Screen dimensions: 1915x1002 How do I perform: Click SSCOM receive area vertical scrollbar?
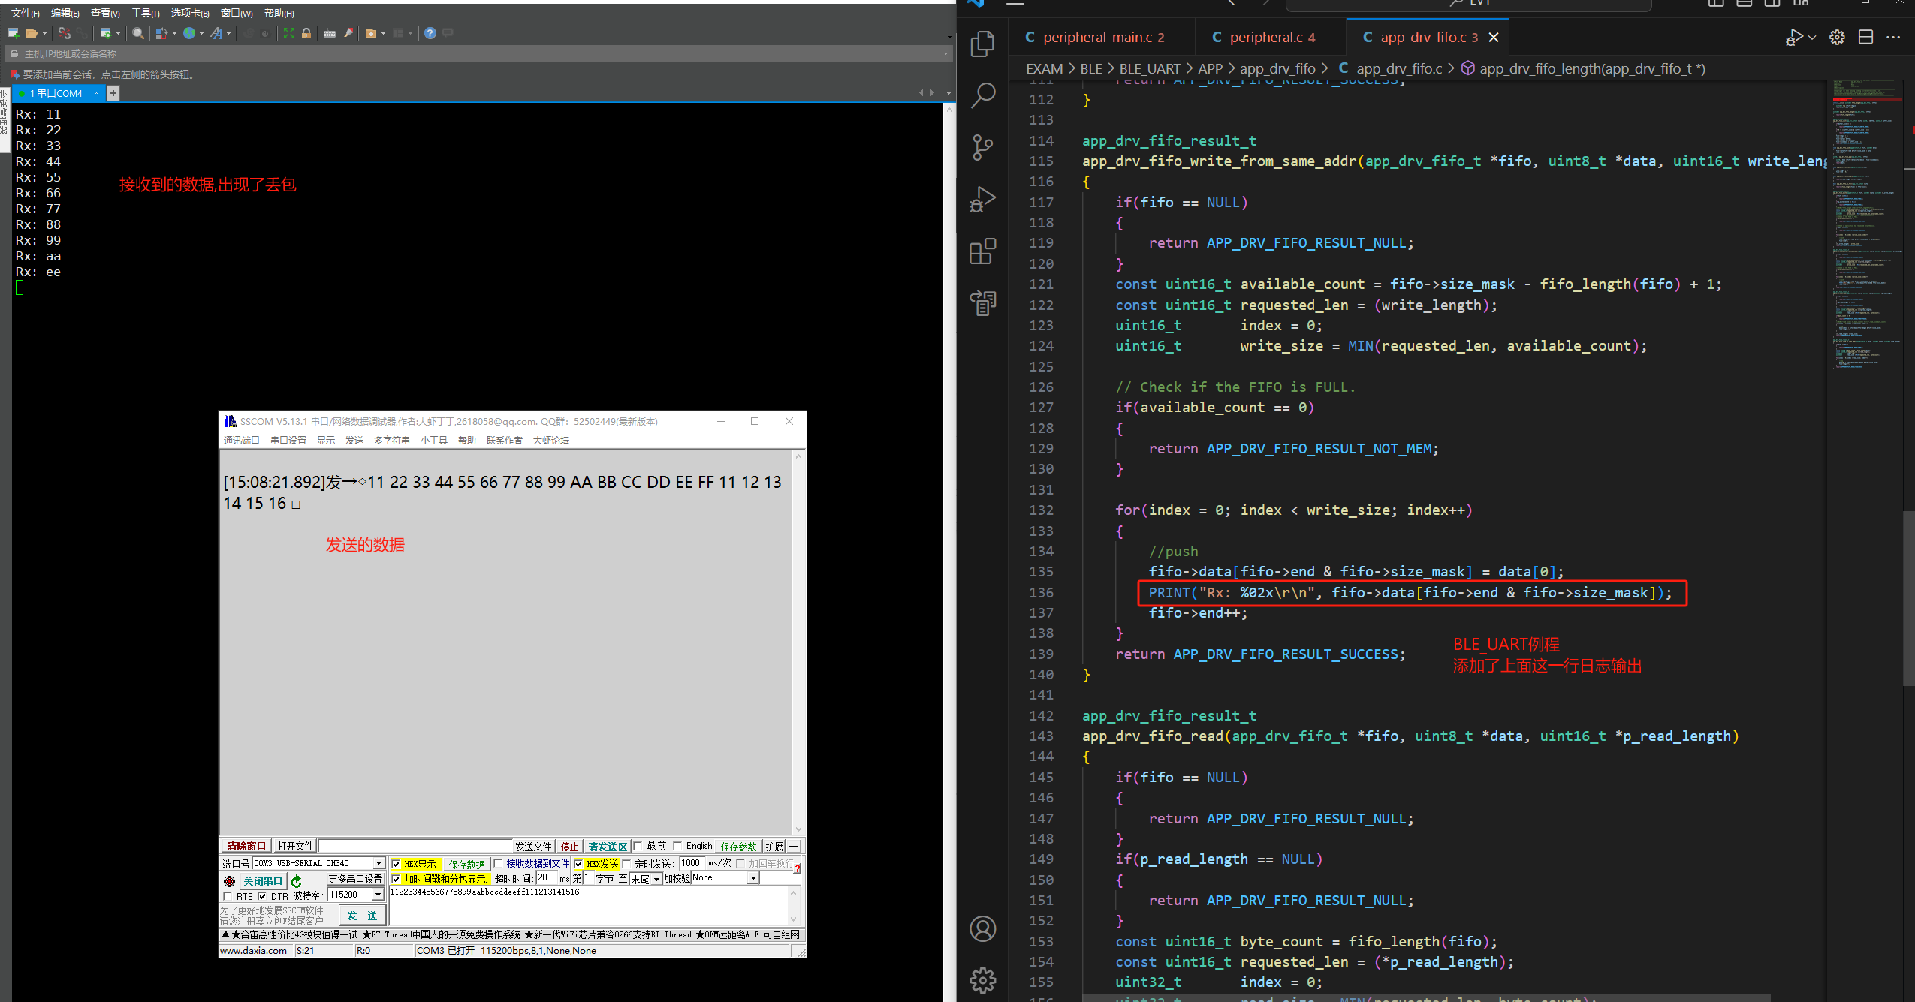pos(798,642)
